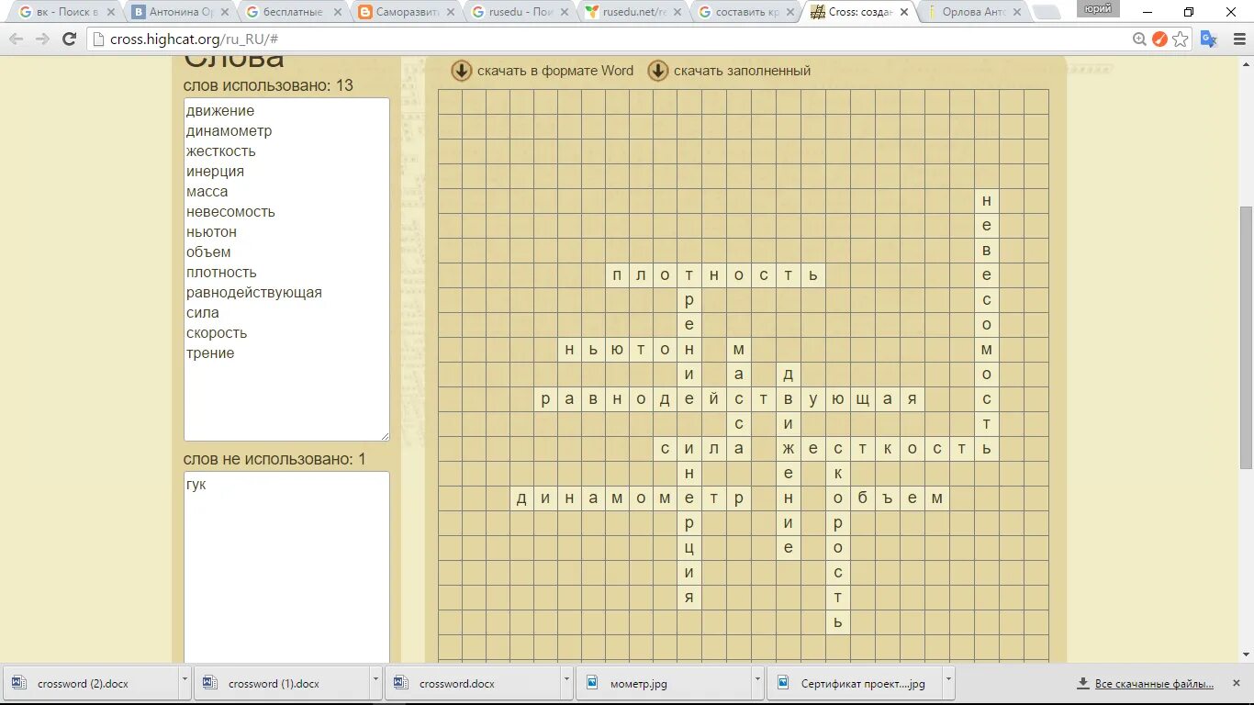The image size is (1254, 705).
Task: Open the Google Translate extension icon
Action: (x=1209, y=39)
